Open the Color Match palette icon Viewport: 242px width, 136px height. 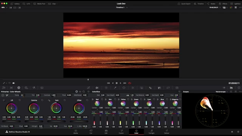pos(11,88)
